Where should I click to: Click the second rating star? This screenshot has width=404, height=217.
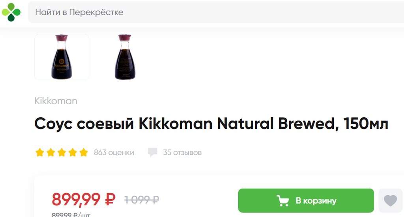50,153
